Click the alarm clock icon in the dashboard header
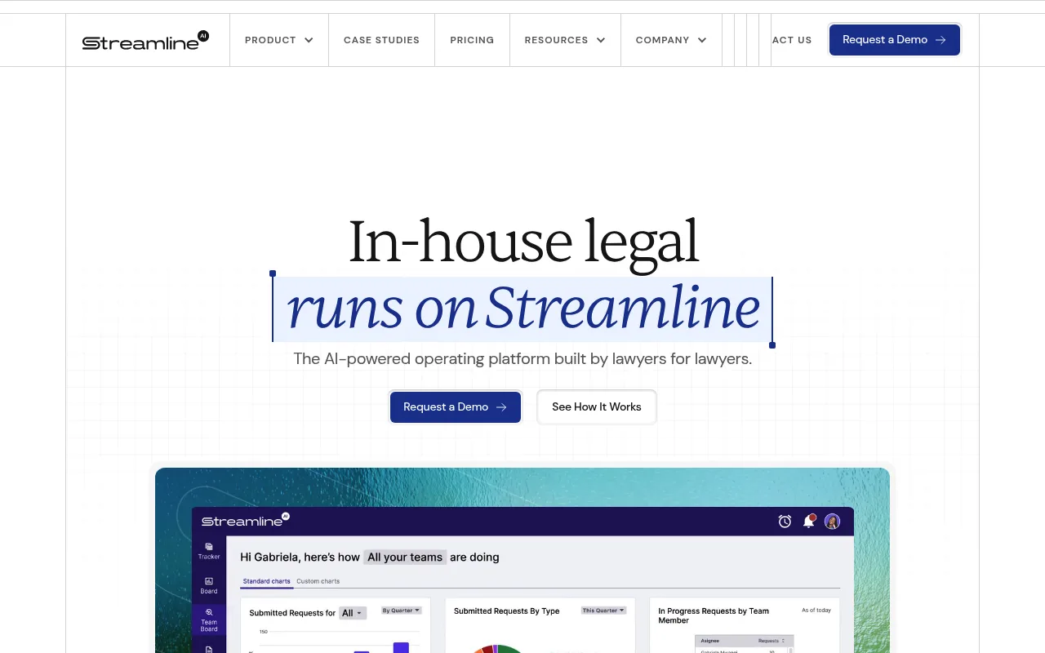1045x653 pixels. 785,521
